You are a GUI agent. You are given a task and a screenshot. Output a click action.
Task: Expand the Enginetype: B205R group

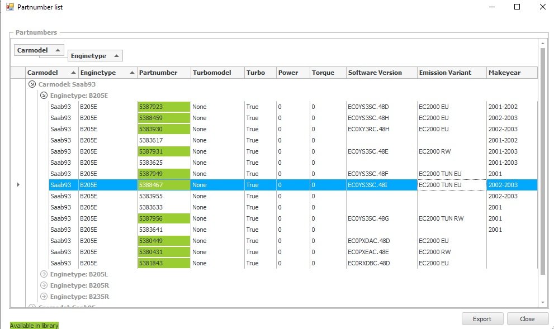[x=44, y=285]
